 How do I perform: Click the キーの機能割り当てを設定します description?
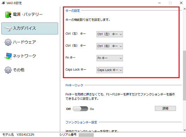click(x=88, y=20)
